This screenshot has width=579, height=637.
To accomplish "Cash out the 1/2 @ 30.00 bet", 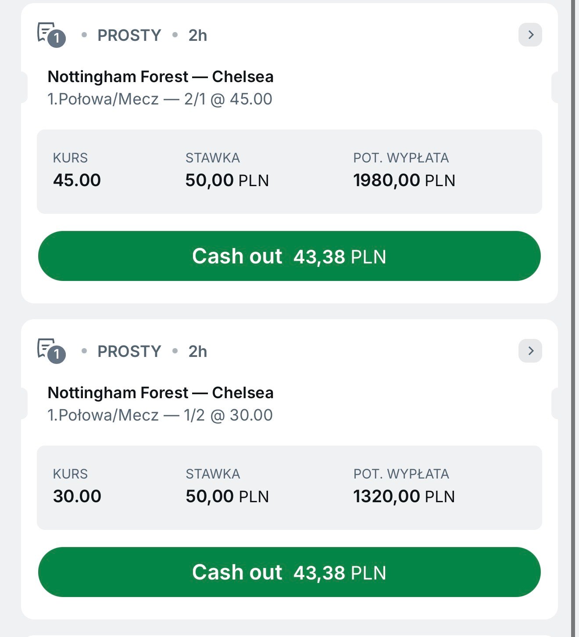I will pyautogui.click(x=289, y=572).
